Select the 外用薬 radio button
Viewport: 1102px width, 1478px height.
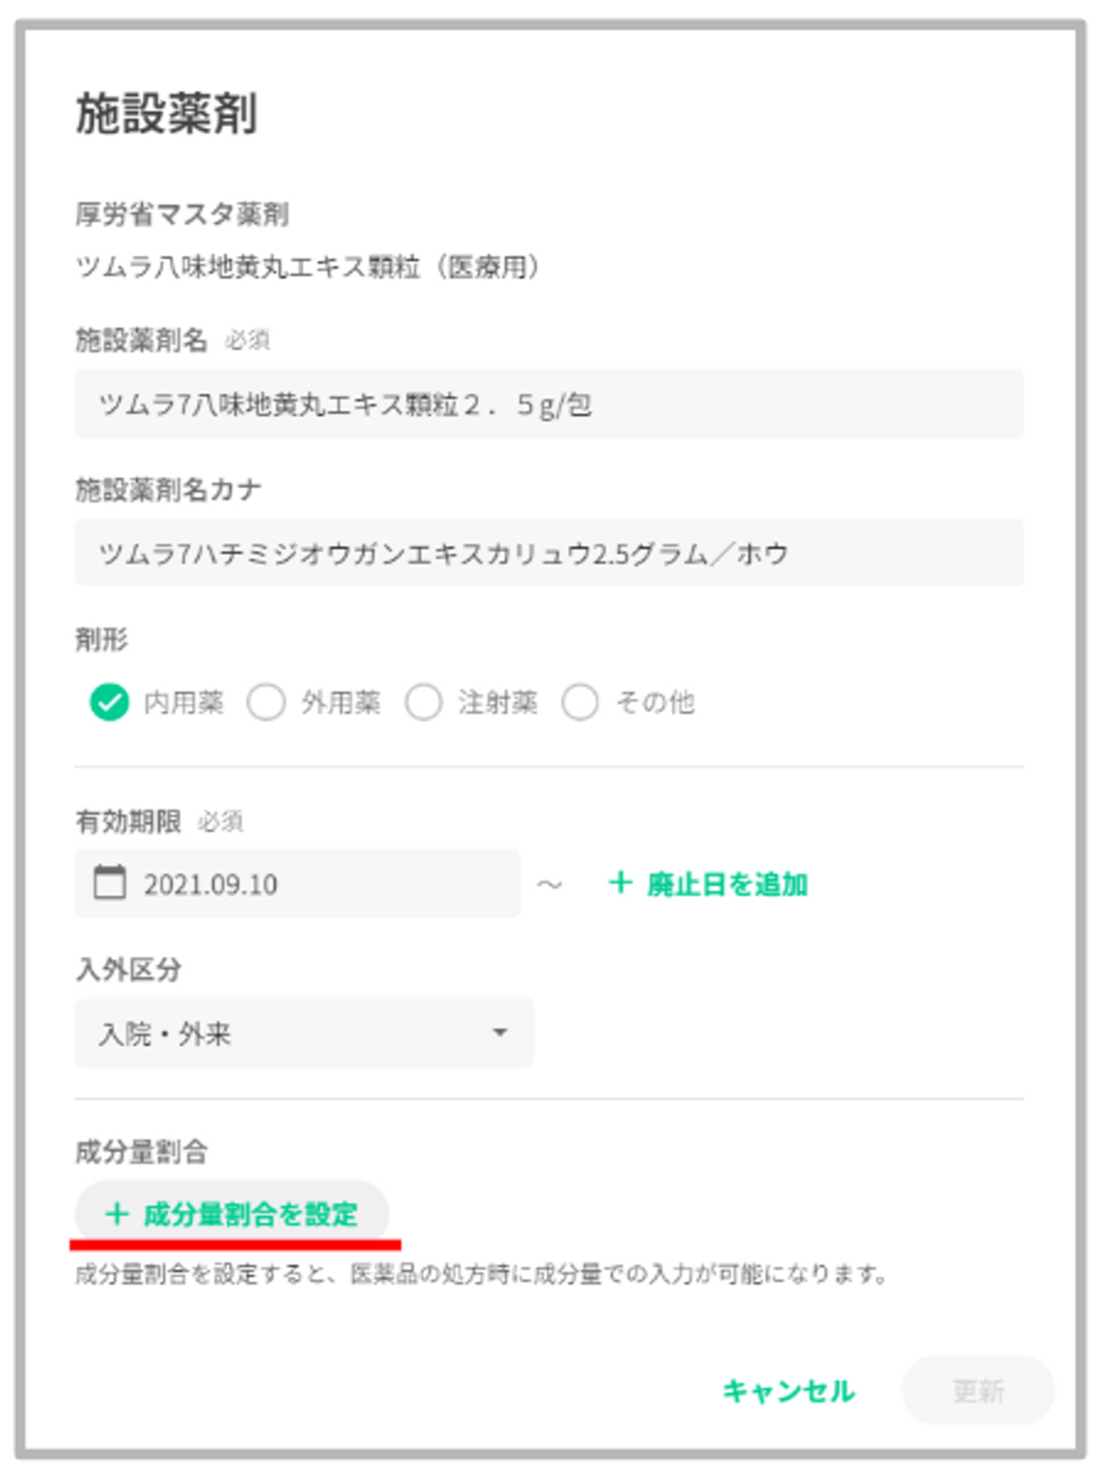click(266, 702)
